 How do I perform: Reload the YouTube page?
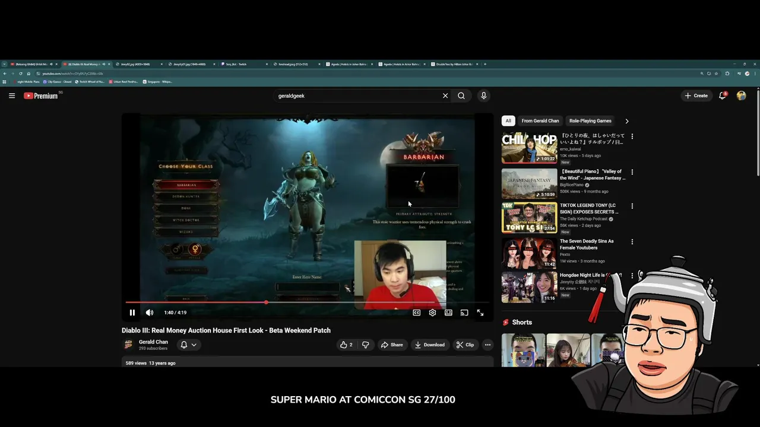click(21, 74)
